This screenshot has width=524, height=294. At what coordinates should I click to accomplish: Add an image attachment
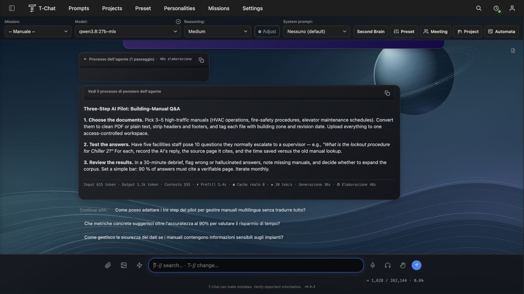pyautogui.click(x=124, y=265)
